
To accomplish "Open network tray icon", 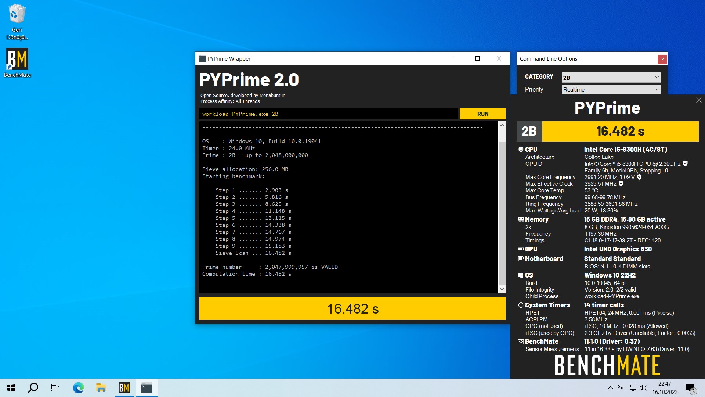I will [x=633, y=388].
